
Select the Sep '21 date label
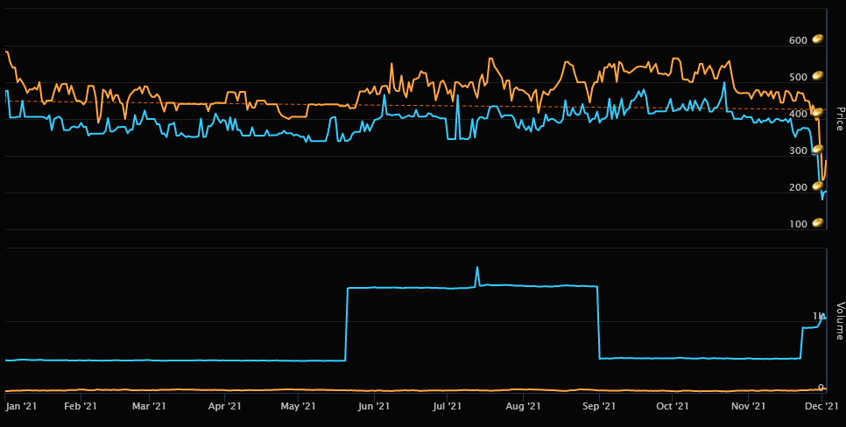[x=598, y=406]
